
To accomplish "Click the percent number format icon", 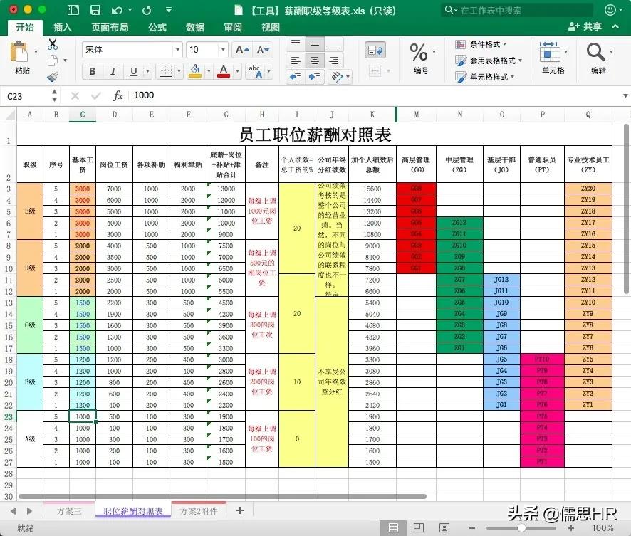I will pyautogui.click(x=417, y=53).
